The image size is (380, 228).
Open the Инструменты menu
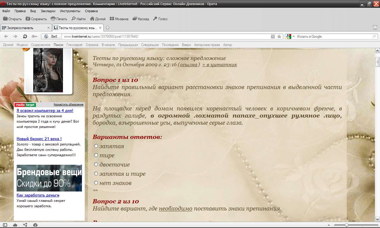tap(70, 11)
